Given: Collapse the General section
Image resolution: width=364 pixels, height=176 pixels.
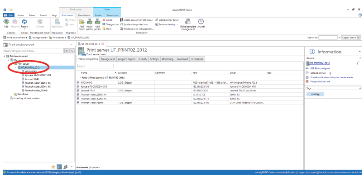Looking at the screenshot, I should pos(360,58).
